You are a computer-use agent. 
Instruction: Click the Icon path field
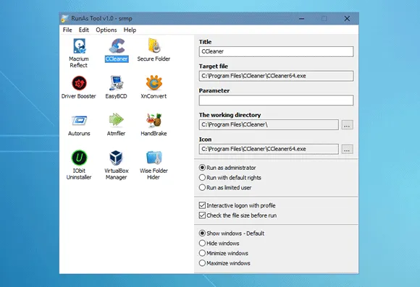[x=269, y=149]
